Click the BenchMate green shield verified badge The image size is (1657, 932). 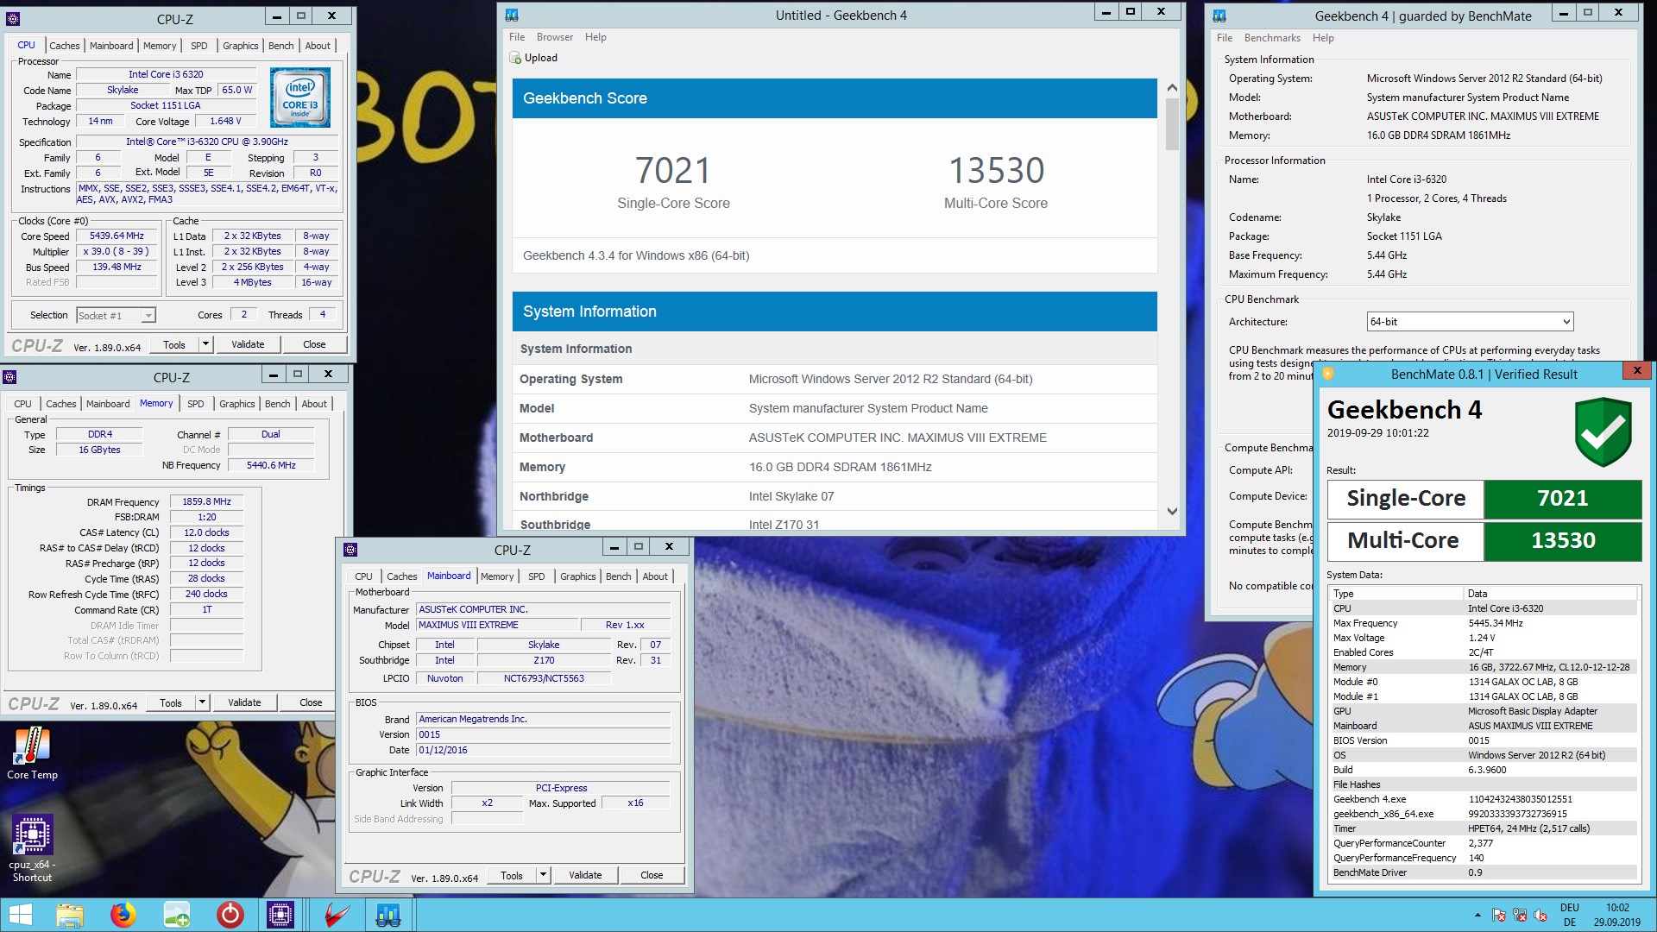click(1603, 431)
